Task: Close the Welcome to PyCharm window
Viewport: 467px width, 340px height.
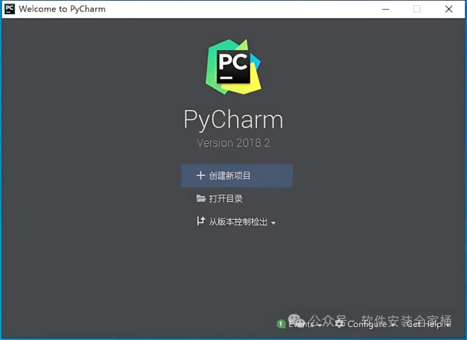Action: [449, 9]
